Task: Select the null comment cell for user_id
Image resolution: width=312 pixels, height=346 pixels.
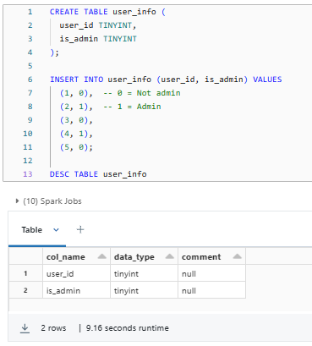Action: coord(211,273)
